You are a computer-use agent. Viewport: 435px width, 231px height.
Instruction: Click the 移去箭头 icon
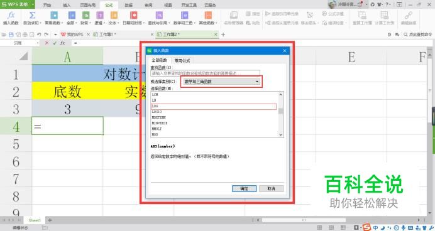coord(310,15)
